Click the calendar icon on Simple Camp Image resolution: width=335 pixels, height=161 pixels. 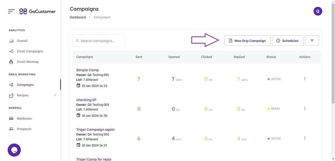(x=78, y=85)
